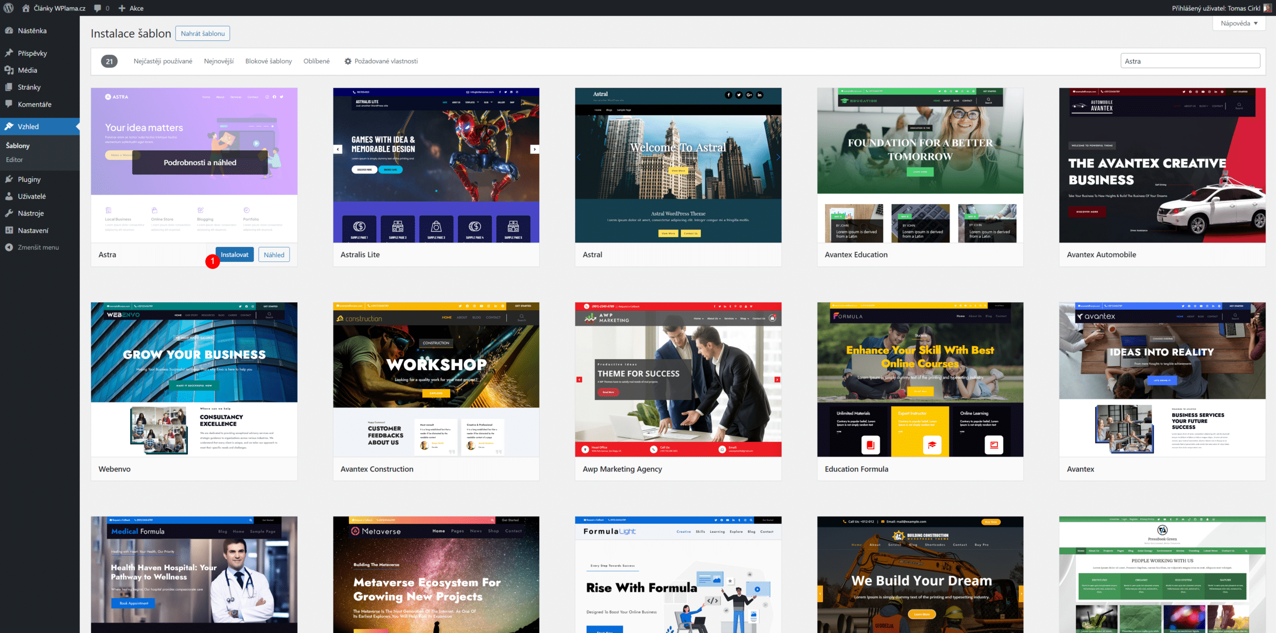
Task: Click Podrobnosti a náhled on Astra card
Action: (x=200, y=162)
